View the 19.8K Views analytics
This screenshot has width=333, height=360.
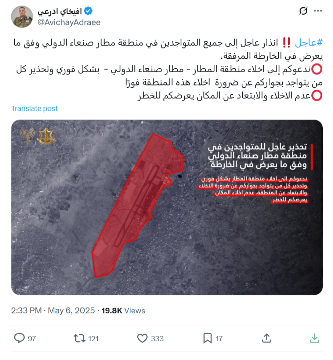coord(123,310)
